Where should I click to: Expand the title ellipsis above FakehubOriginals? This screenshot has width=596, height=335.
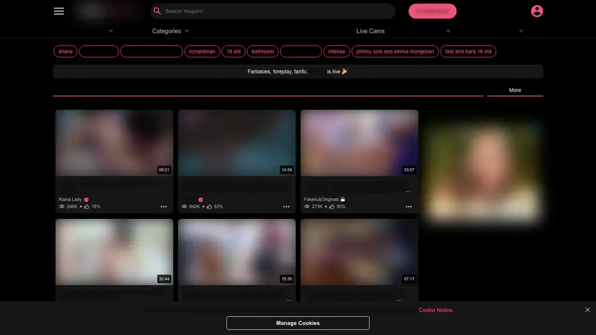coord(408,192)
